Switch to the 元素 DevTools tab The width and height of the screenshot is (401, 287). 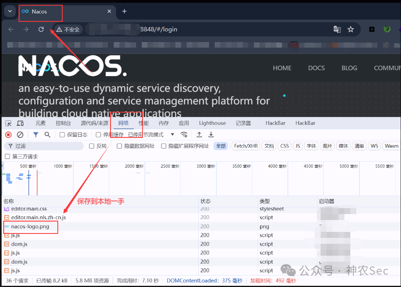click(x=40, y=123)
